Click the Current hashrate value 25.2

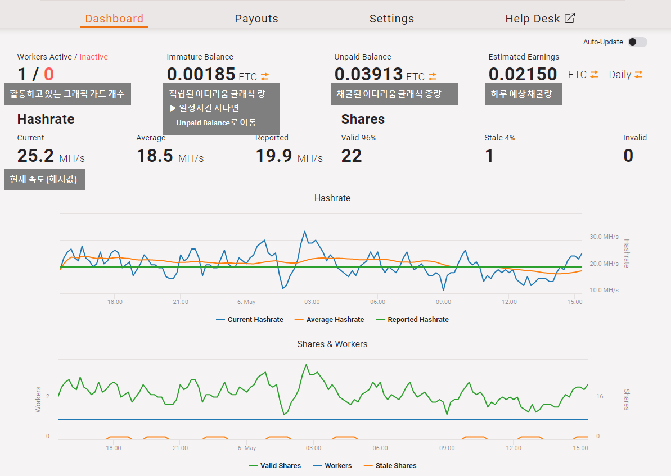[x=35, y=156]
